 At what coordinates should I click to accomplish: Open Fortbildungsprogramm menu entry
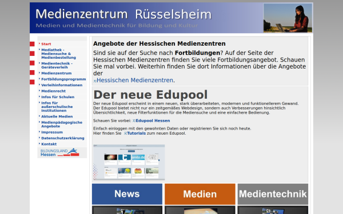click(x=63, y=79)
